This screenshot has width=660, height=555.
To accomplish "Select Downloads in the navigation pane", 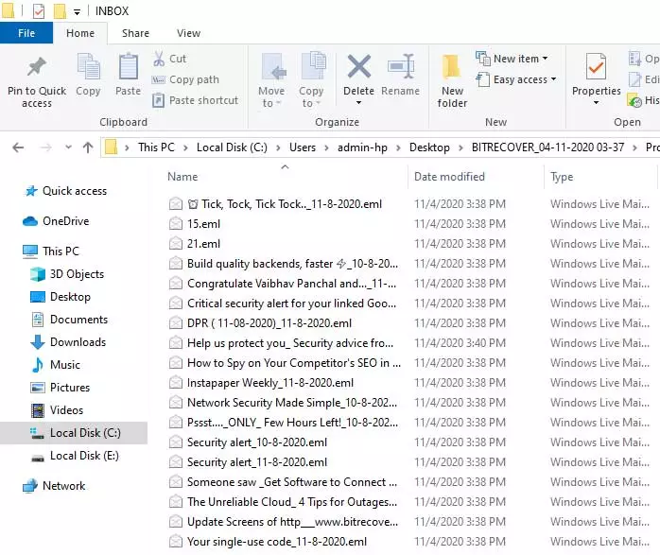I will point(78,342).
